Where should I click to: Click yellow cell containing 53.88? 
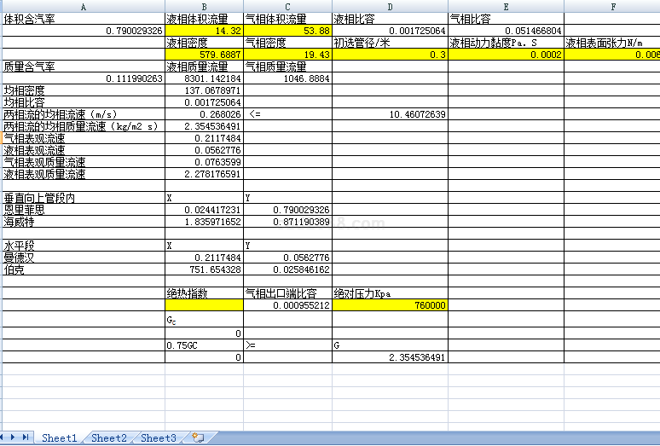(287, 30)
